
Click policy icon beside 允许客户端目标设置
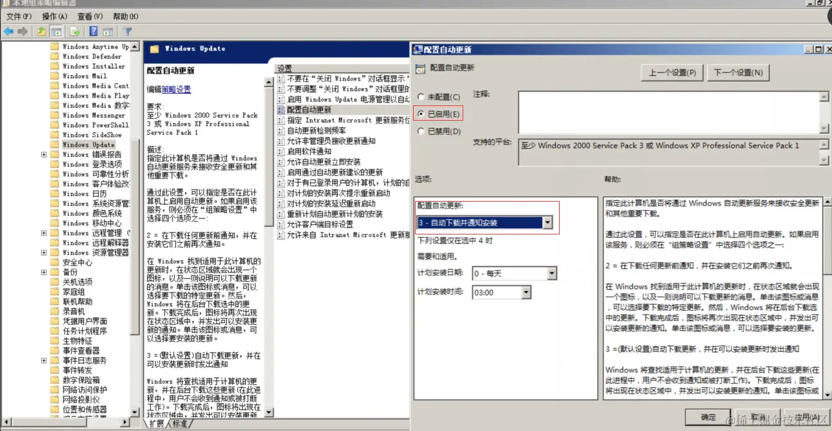click(x=281, y=224)
